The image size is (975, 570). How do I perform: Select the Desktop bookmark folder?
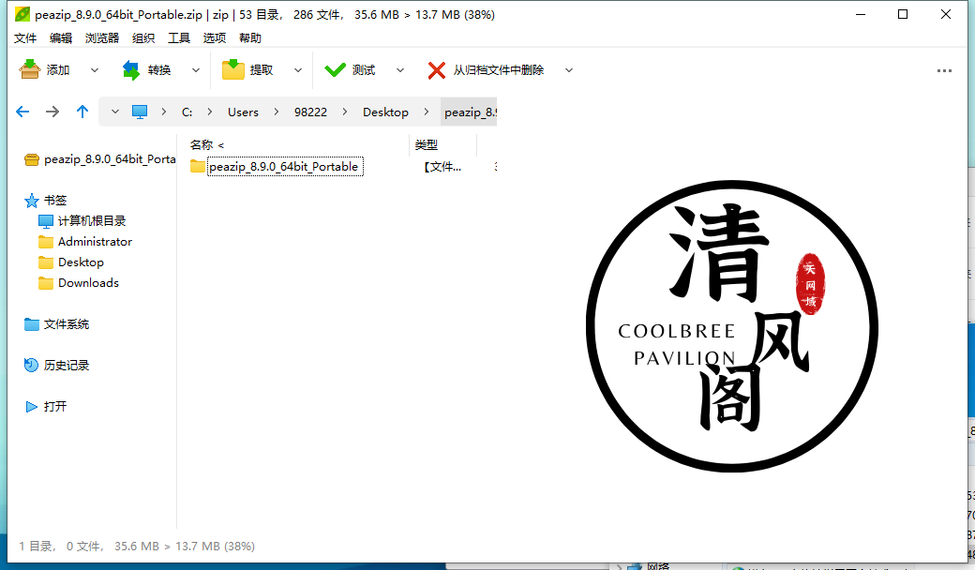click(81, 262)
